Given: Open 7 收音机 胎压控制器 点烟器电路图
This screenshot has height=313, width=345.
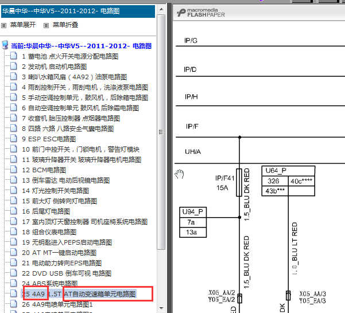Looking at the screenshot, I should (71, 118).
